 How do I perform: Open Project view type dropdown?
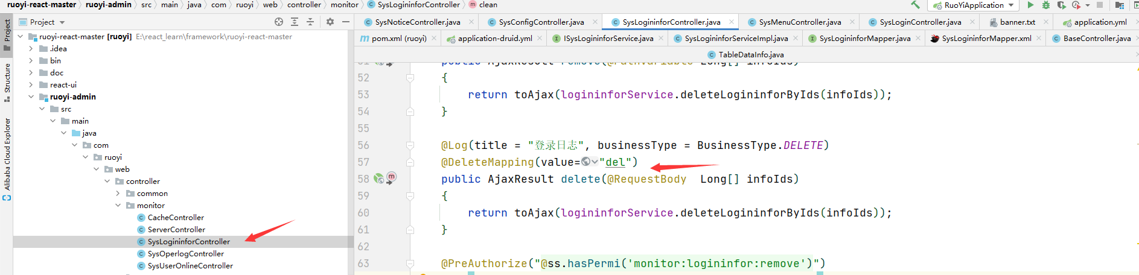42,22
